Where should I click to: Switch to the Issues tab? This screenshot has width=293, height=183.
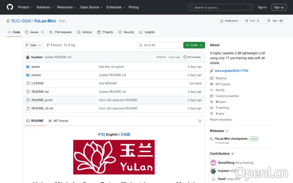click(x=34, y=32)
